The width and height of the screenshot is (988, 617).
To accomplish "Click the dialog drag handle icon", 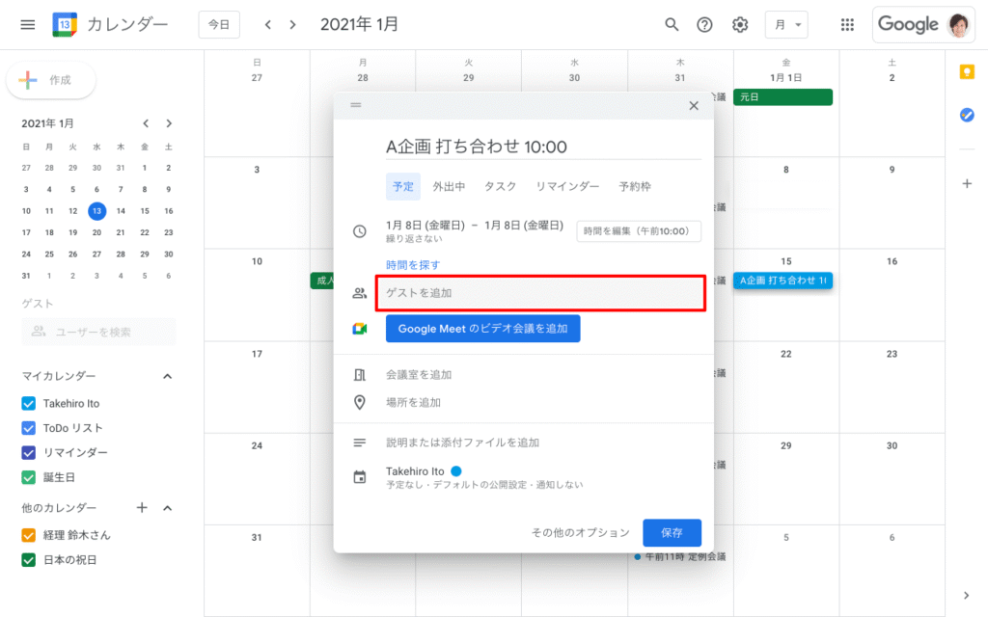I will pos(356,105).
